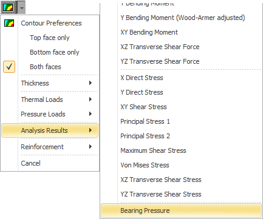The image size is (263, 219).
Task: Click the Contour Preferences rainbow icon
Action: (x=9, y=23)
